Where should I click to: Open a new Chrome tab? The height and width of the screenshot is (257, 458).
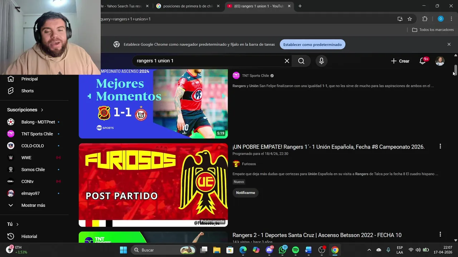300,6
